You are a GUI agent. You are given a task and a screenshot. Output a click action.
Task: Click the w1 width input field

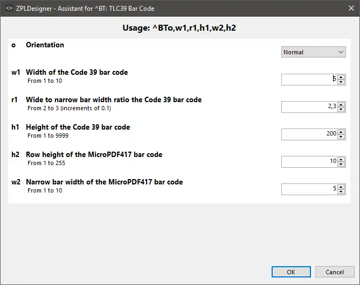click(309, 80)
